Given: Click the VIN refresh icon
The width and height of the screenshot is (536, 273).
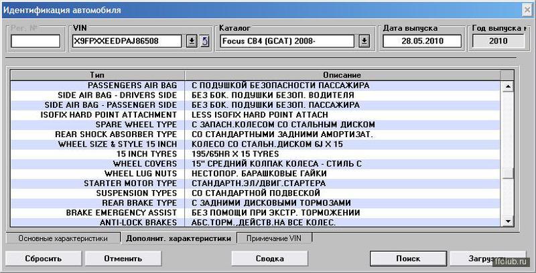Looking at the screenshot, I should coord(204,41).
